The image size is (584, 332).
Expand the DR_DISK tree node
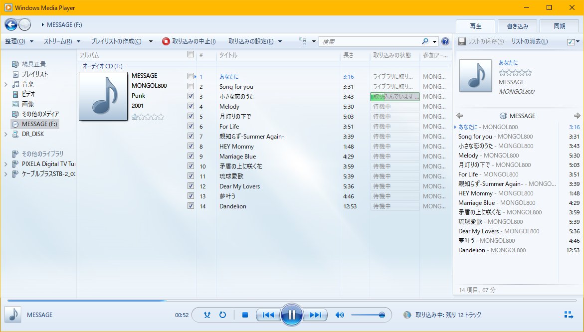[x=6, y=134]
